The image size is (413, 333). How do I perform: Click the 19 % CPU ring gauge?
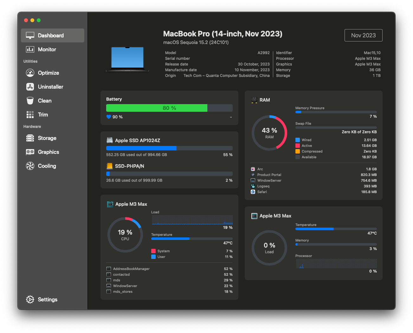(x=125, y=235)
